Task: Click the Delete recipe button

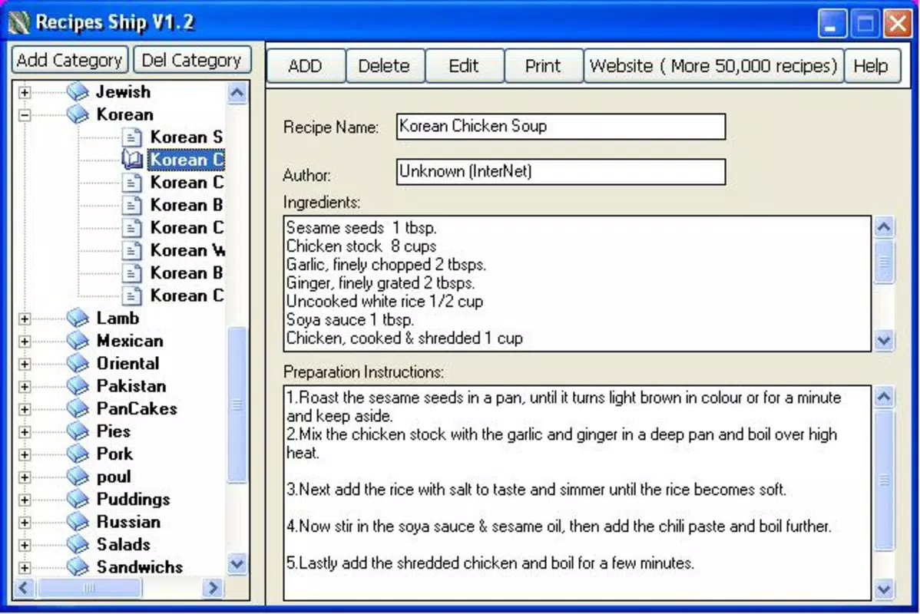Action: (384, 66)
